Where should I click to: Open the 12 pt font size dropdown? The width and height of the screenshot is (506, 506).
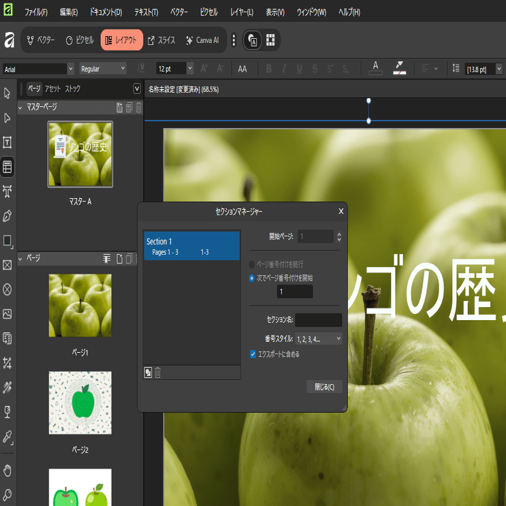coord(190,68)
